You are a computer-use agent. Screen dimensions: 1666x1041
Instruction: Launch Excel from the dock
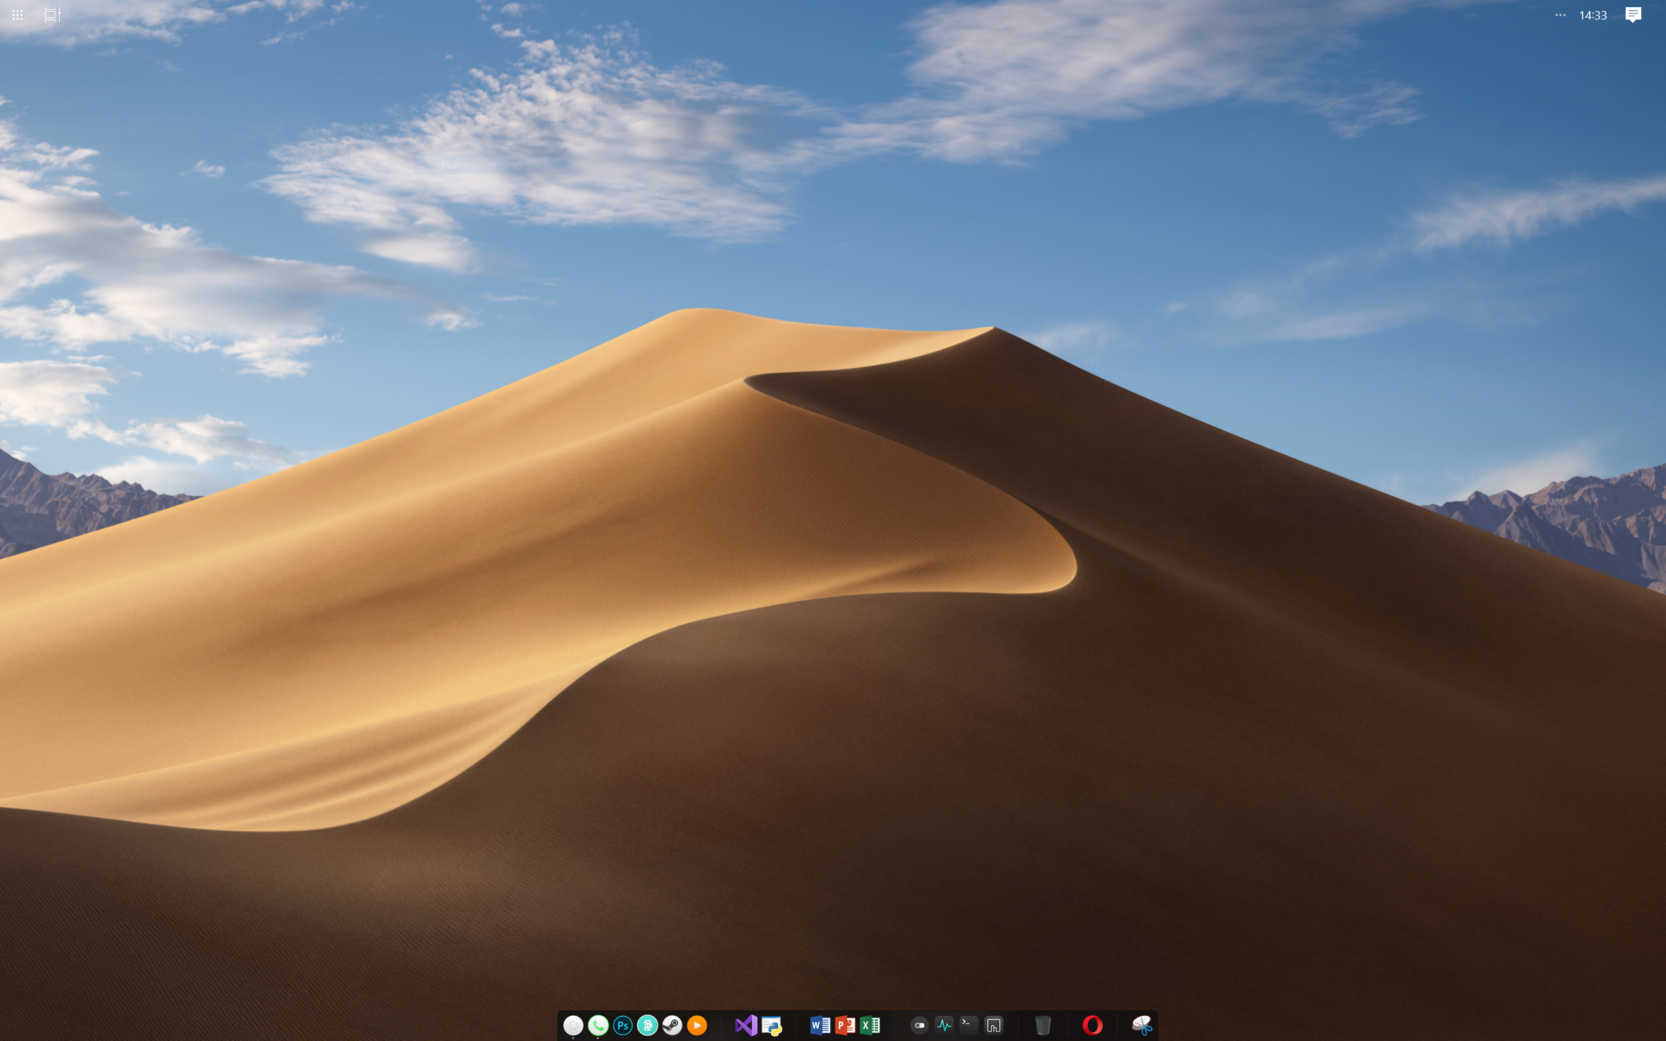click(x=870, y=1026)
